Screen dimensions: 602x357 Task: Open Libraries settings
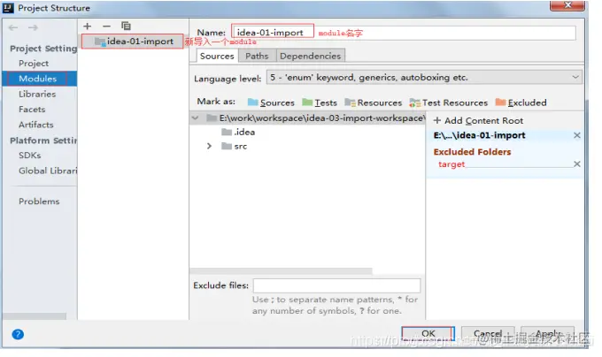pyautogui.click(x=37, y=94)
